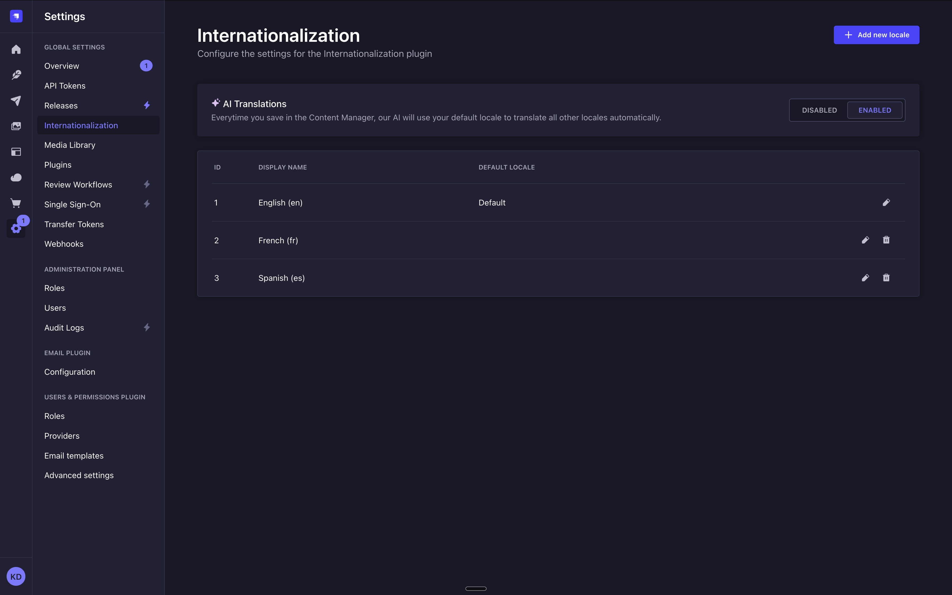Open the Media Library image icon
The width and height of the screenshot is (952, 595).
tap(16, 126)
